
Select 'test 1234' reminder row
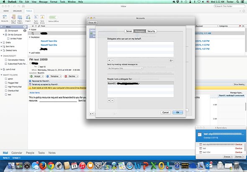pyautogui.click(x=221, y=152)
